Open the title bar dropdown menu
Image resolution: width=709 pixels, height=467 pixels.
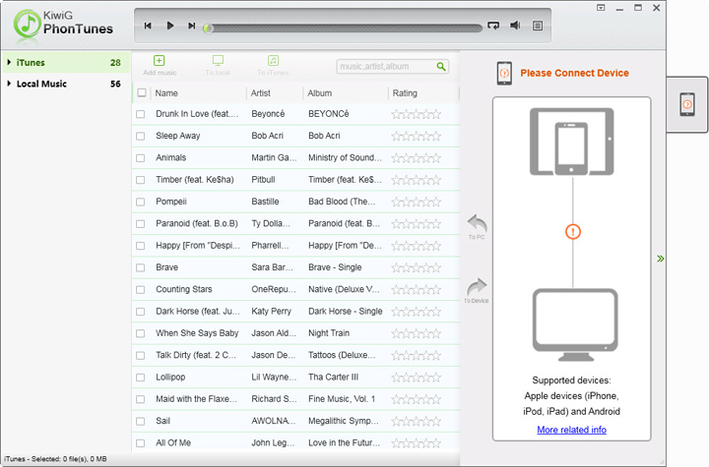601,8
